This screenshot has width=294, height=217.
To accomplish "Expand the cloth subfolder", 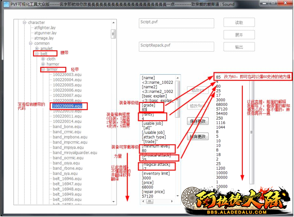I will click(x=43, y=59).
